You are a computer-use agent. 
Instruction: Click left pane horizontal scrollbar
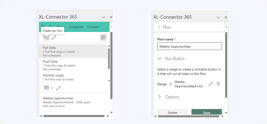tap(74, 116)
